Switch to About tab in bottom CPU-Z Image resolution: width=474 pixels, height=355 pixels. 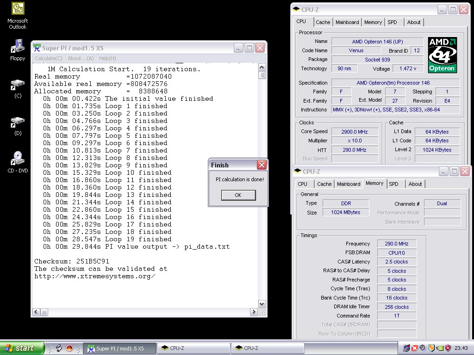coord(415,184)
